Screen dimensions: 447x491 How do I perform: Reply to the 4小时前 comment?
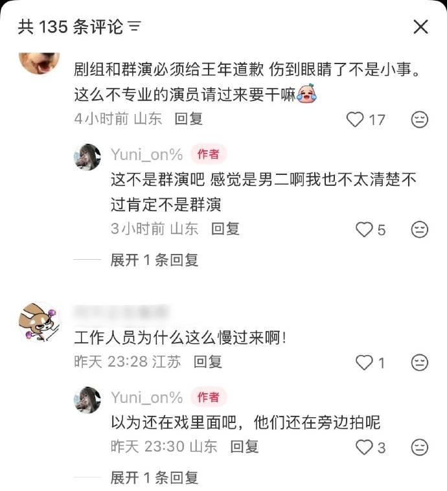189,119
